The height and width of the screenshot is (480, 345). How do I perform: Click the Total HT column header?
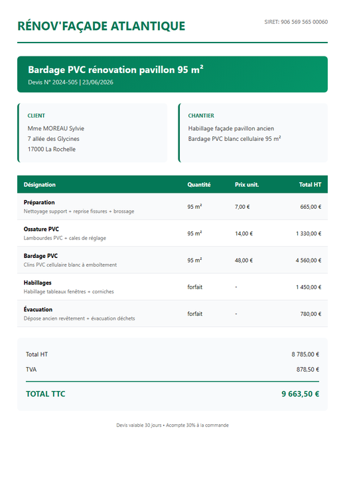[x=310, y=185]
